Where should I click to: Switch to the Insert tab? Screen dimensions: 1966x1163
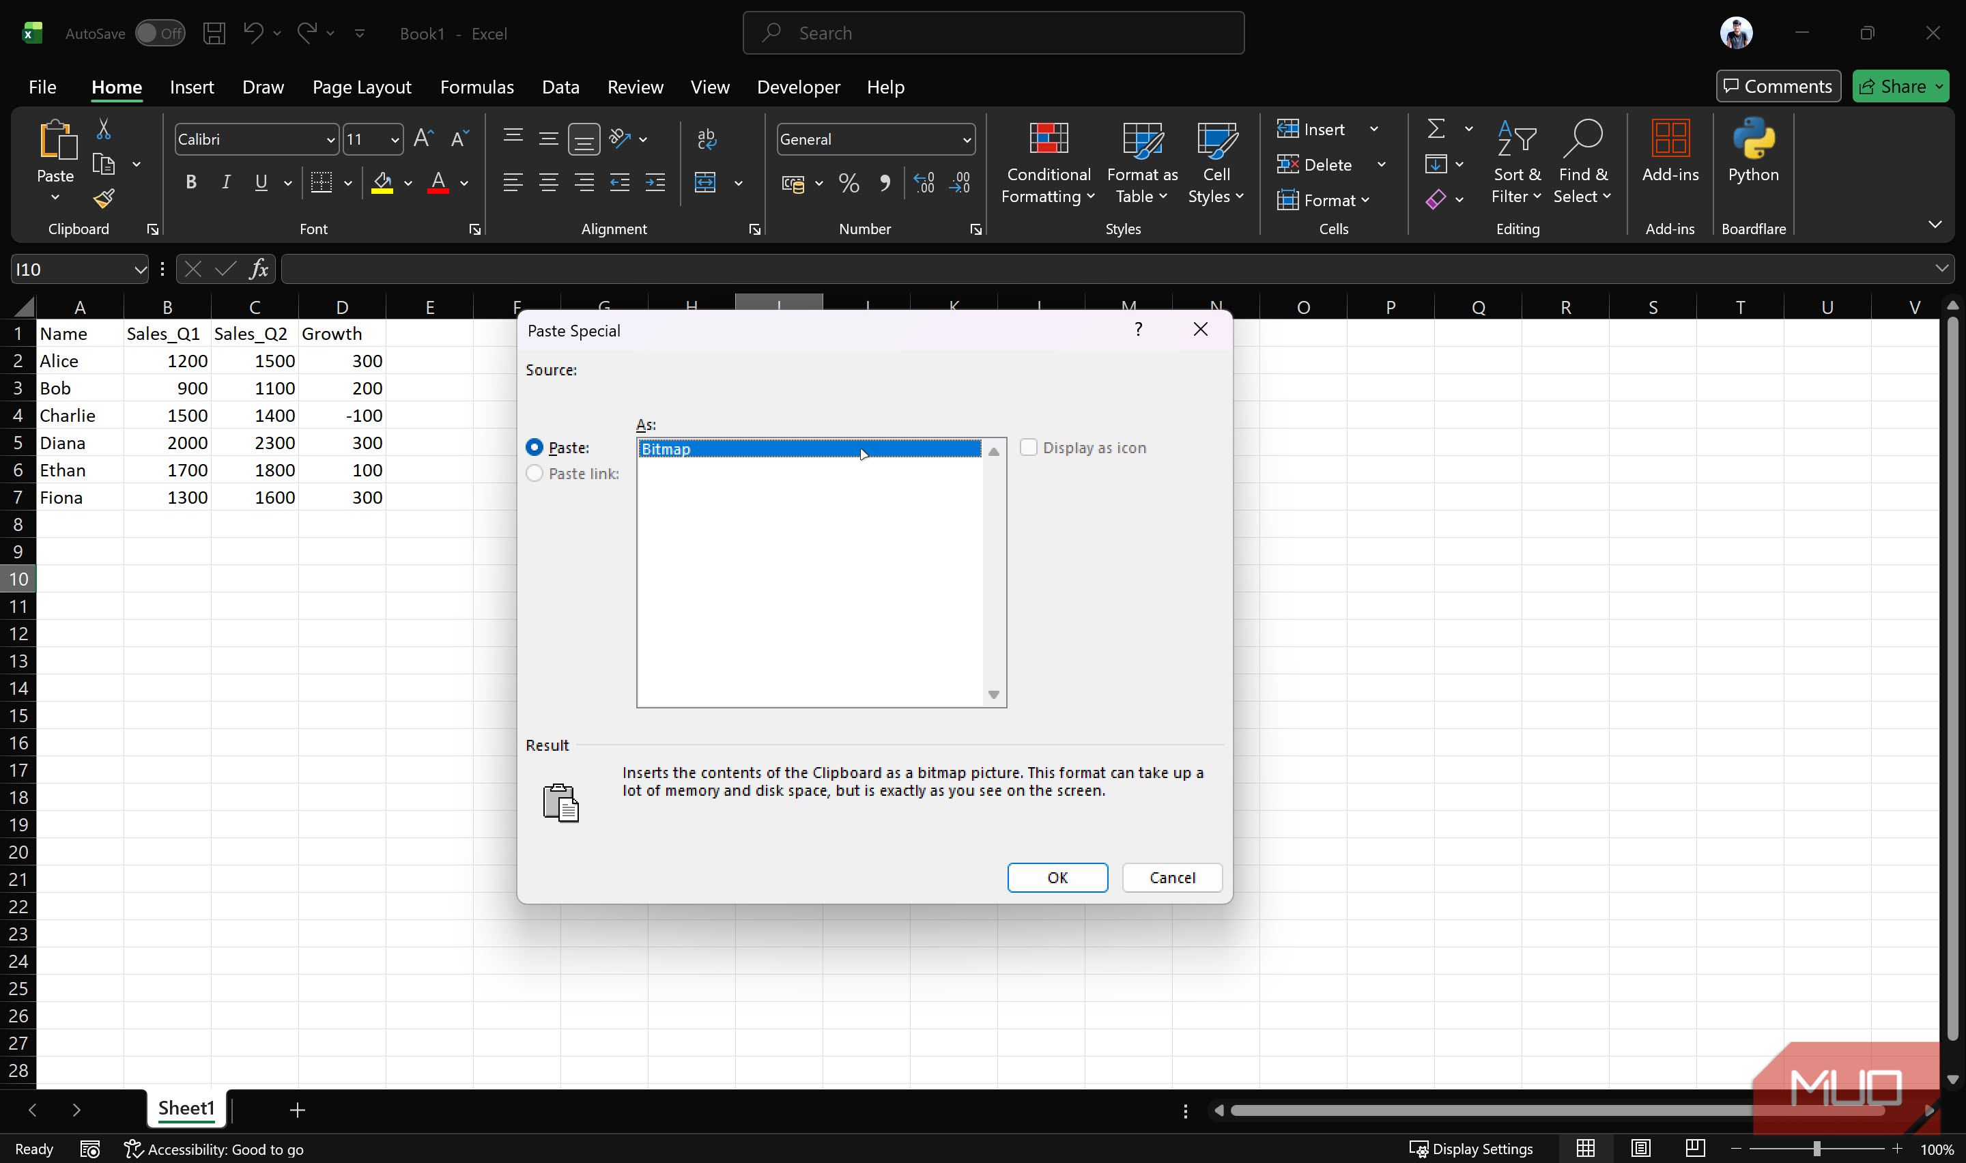pyautogui.click(x=192, y=87)
